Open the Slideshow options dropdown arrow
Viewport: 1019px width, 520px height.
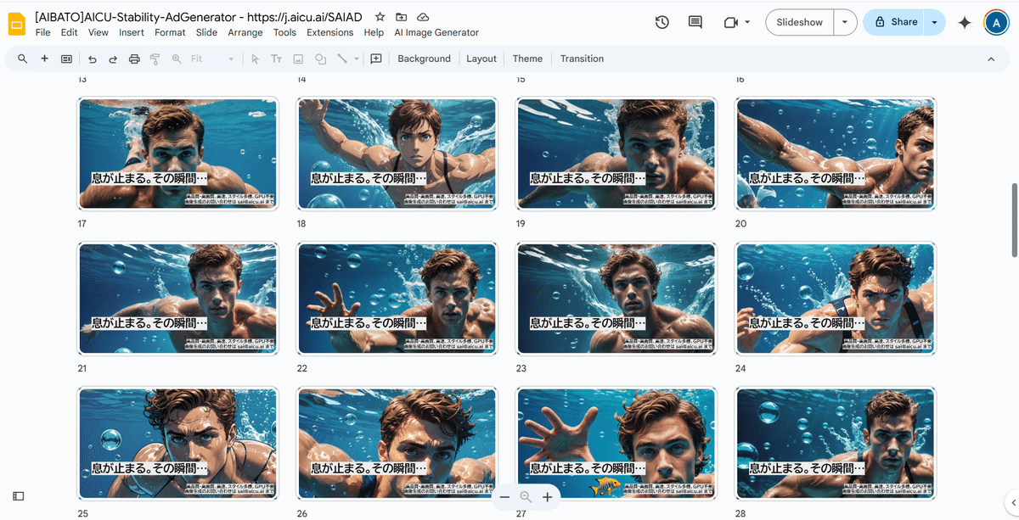point(845,23)
